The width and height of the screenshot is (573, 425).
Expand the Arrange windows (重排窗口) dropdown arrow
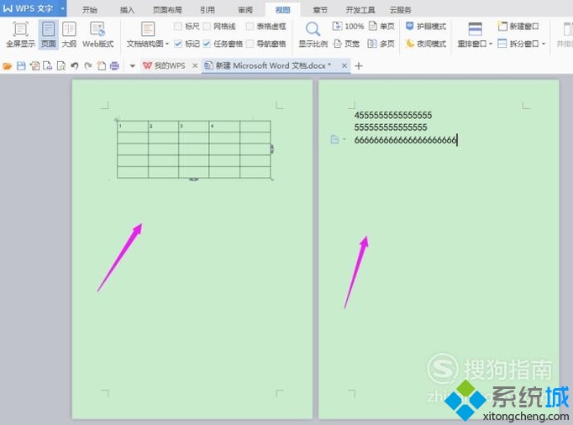point(491,44)
